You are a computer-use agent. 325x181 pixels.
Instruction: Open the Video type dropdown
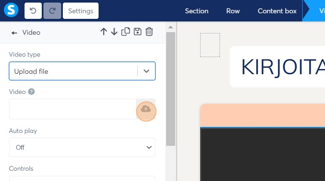pyautogui.click(x=82, y=71)
